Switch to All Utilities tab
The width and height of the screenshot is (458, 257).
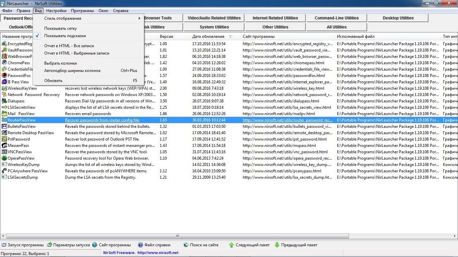click(x=337, y=27)
